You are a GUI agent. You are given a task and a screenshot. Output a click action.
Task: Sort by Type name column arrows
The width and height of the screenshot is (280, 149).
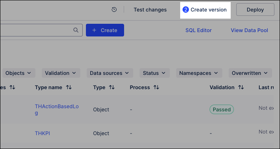click(69, 88)
